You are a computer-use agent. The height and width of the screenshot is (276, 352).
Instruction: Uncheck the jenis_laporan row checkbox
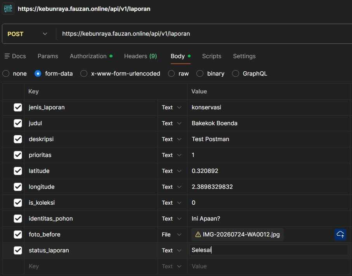18,107
